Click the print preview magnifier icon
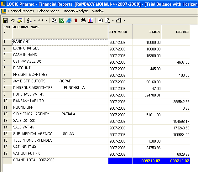This screenshot has height=172, width=198. [x=107, y=20]
